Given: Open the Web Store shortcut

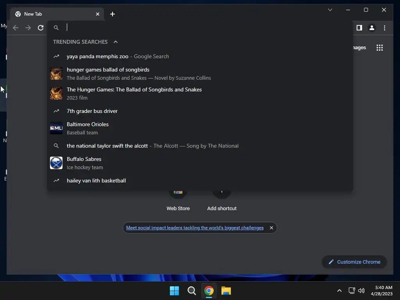Looking at the screenshot, I should 178,202.
